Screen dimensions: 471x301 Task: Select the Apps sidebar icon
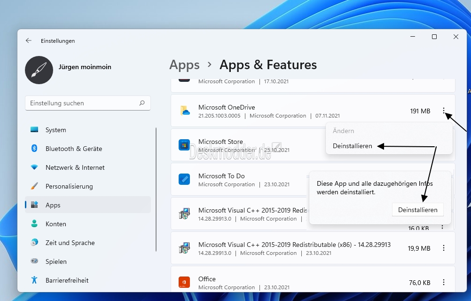tap(34, 205)
